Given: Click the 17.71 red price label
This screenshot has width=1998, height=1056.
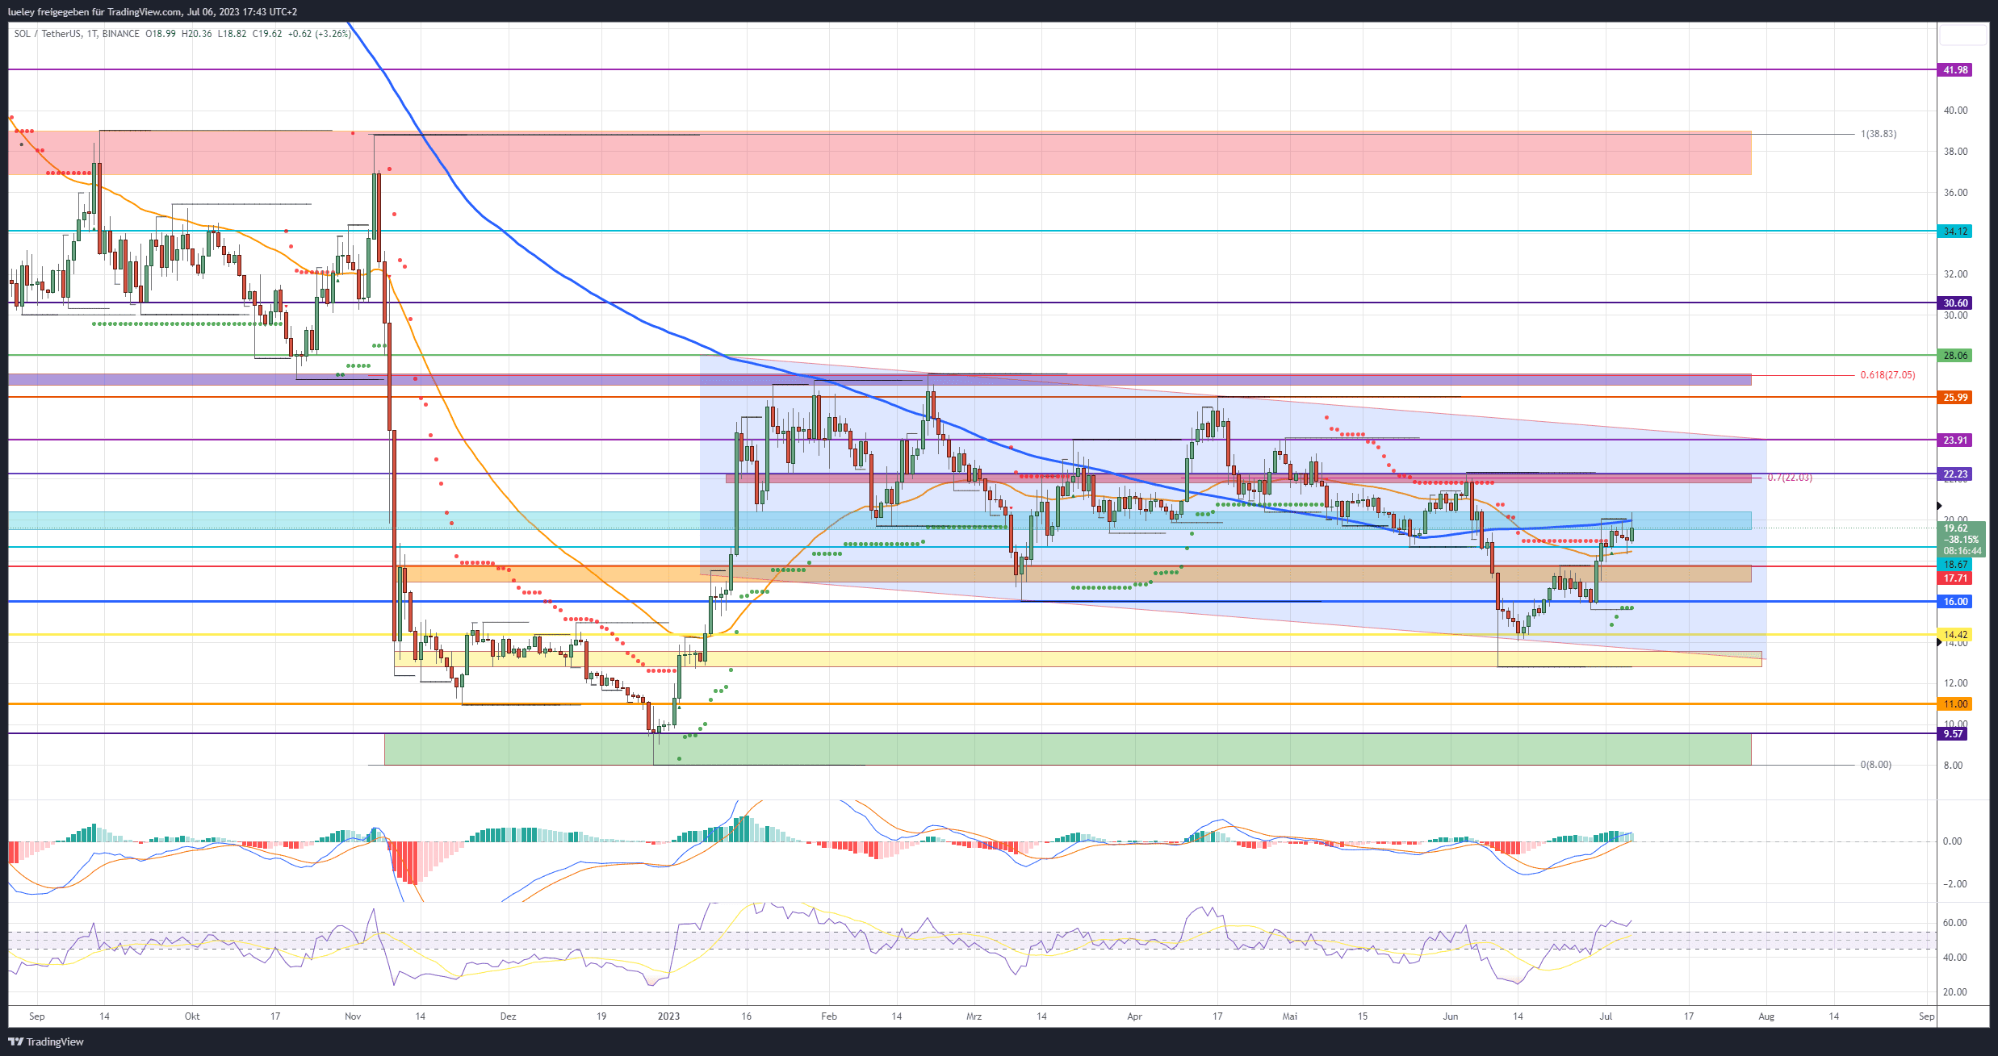Looking at the screenshot, I should click(1954, 578).
